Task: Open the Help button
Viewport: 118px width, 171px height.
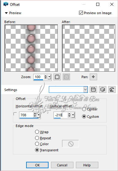Action: 87,165
